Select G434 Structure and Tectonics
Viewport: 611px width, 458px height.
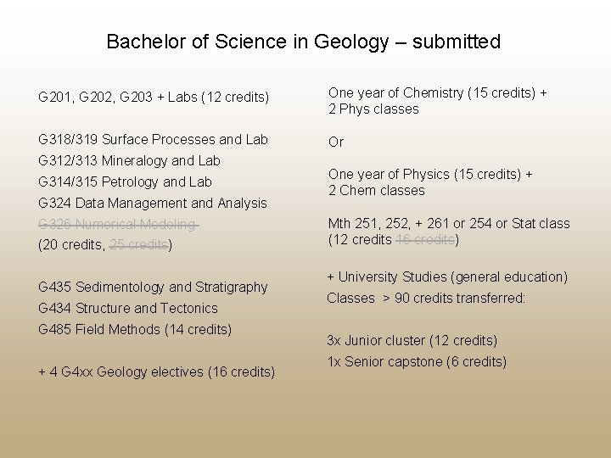(x=128, y=308)
